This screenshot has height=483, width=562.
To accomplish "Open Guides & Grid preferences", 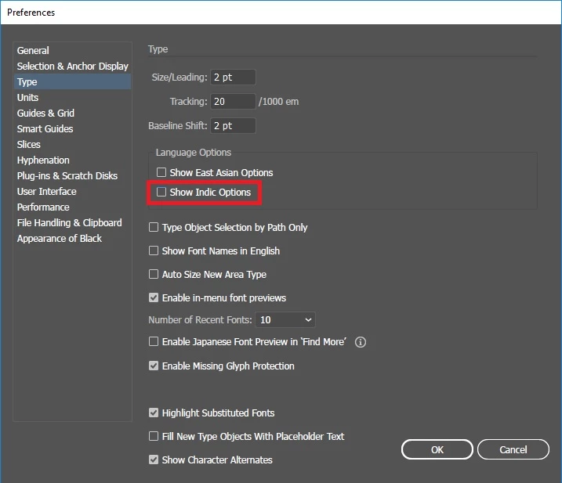I will pos(72,114).
